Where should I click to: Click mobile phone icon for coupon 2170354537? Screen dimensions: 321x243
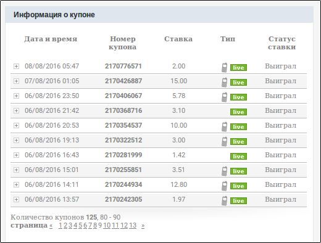tap(225, 126)
